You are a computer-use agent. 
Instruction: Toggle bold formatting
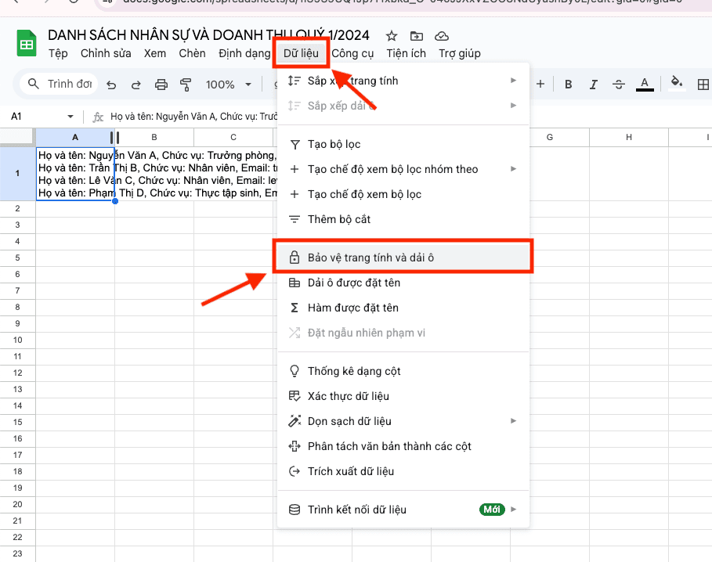click(x=569, y=85)
